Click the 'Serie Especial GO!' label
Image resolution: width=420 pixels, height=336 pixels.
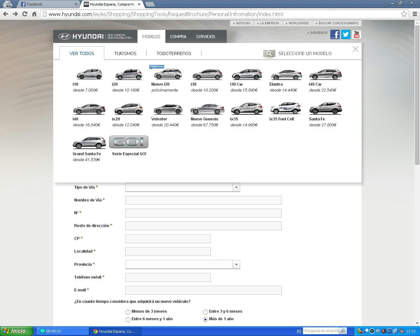(x=129, y=154)
